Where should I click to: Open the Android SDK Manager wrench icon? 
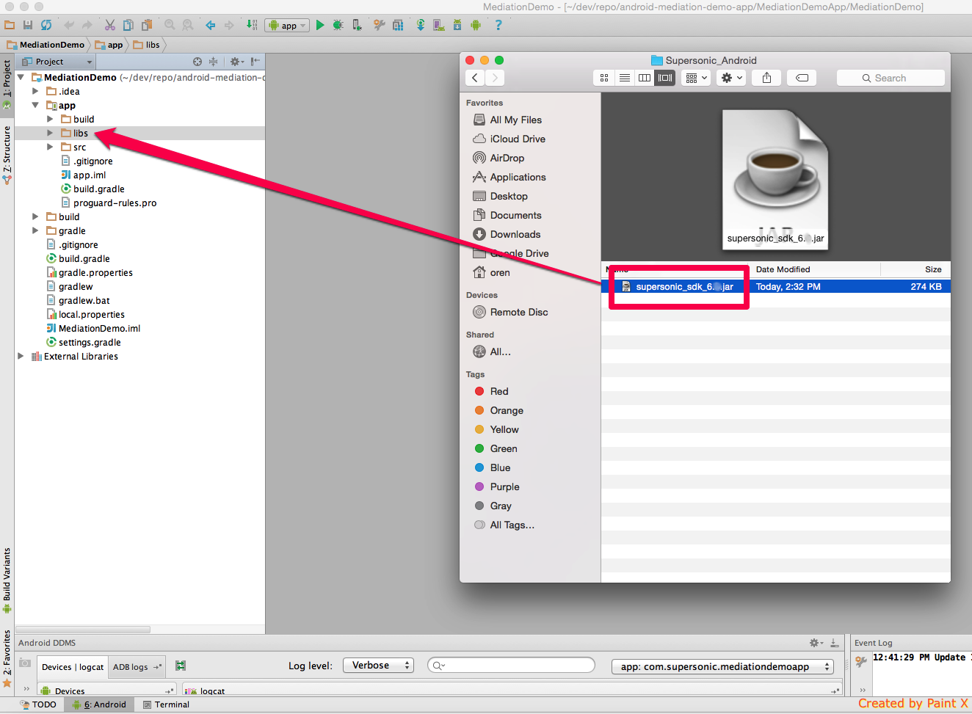[379, 24]
